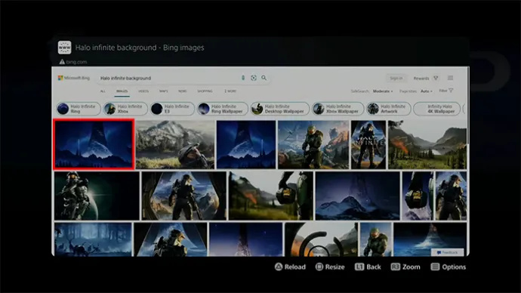This screenshot has width=521, height=293.
Task: Open the NEWS tab
Action: click(x=183, y=91)
